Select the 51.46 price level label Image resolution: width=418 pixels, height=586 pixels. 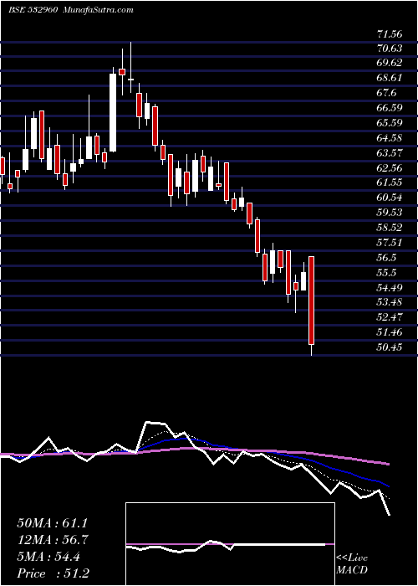click(x=390, y=332)
